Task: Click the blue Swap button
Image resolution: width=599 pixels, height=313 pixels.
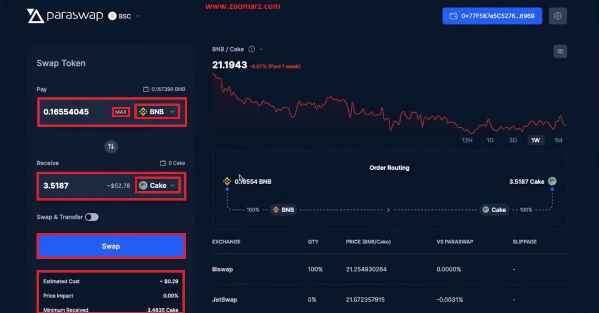Action: 111,246
